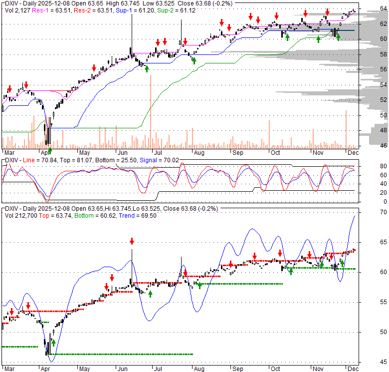The height and width of the screenshot is (372, 389).
Task: Select the Dec marker on the bottom chart's time axis
Action: 353,369
